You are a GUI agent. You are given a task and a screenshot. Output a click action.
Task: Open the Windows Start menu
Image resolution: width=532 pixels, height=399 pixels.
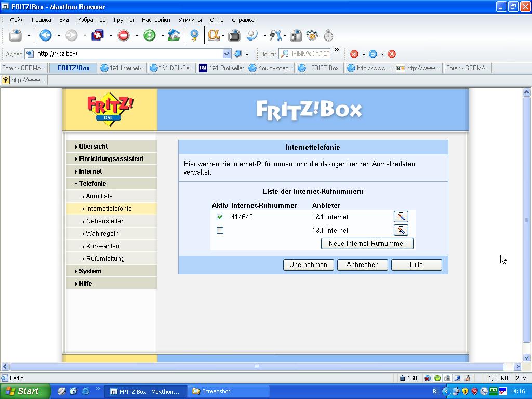click(x=25, y=391)
